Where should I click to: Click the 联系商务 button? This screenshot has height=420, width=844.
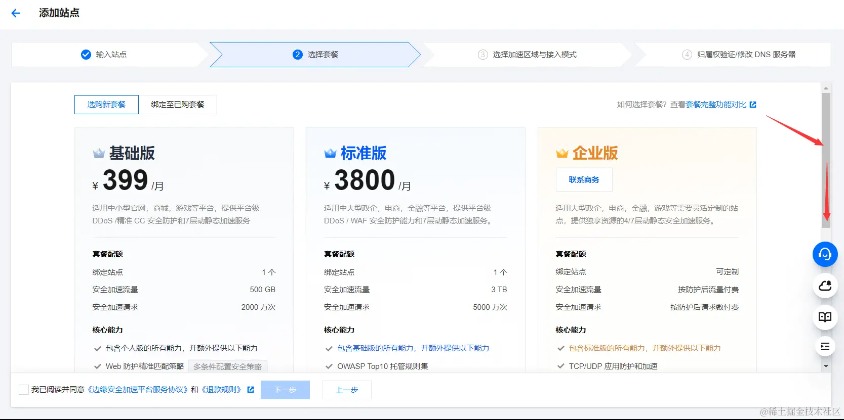(x=584, y=180)
